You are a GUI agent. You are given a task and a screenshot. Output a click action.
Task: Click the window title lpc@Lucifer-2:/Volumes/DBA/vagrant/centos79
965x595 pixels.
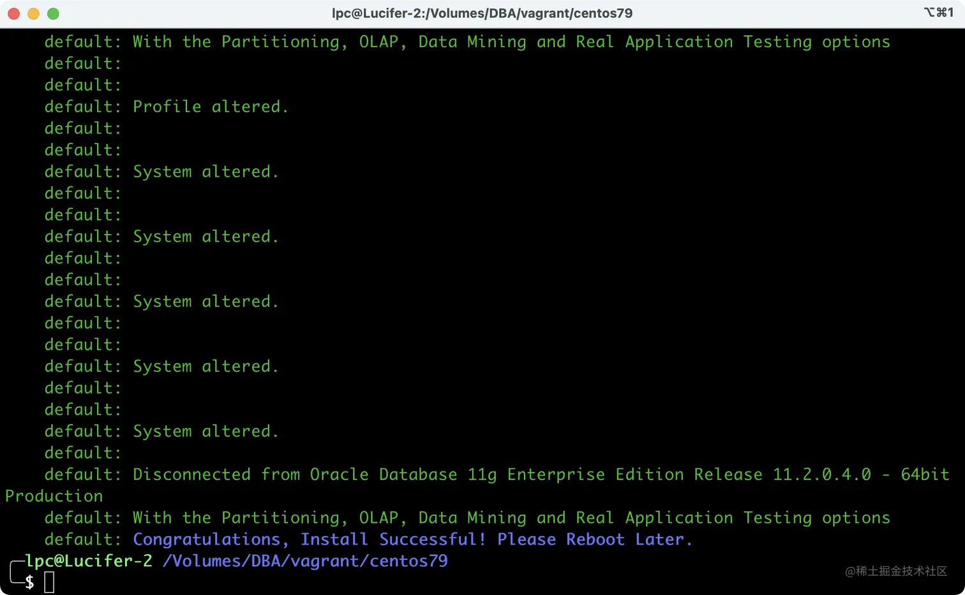482,13
